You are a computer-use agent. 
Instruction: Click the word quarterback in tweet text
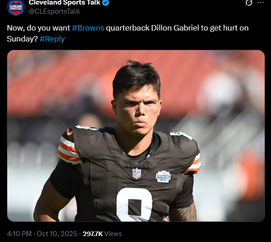(128, 28)
